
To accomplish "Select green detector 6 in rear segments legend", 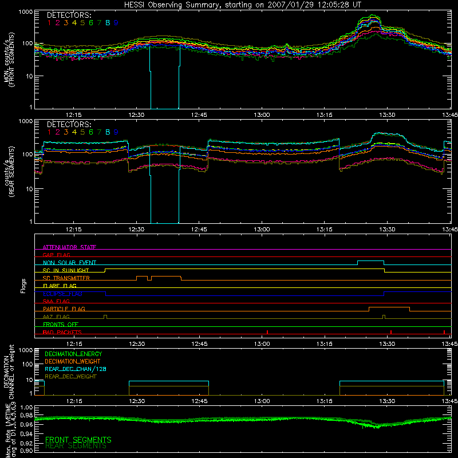I will pyautogui.click(x=91, y=132).
